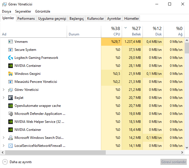This screenshot has height=168, width=189.
Task: Click the OpenAutomate wrapper cache icon
Action: 11,106
